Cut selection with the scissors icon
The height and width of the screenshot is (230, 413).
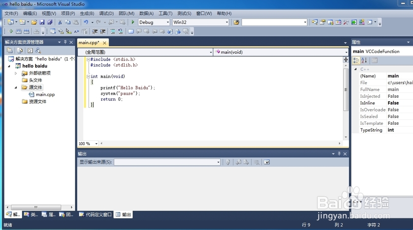click(60, 22)
